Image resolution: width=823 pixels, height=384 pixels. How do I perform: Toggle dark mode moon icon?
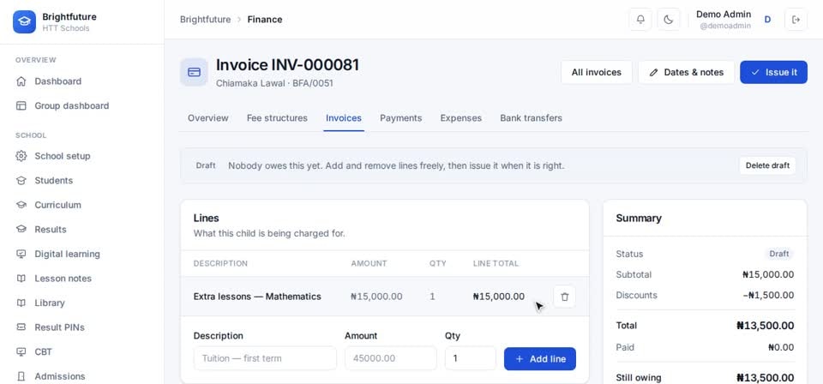point(669,20)
